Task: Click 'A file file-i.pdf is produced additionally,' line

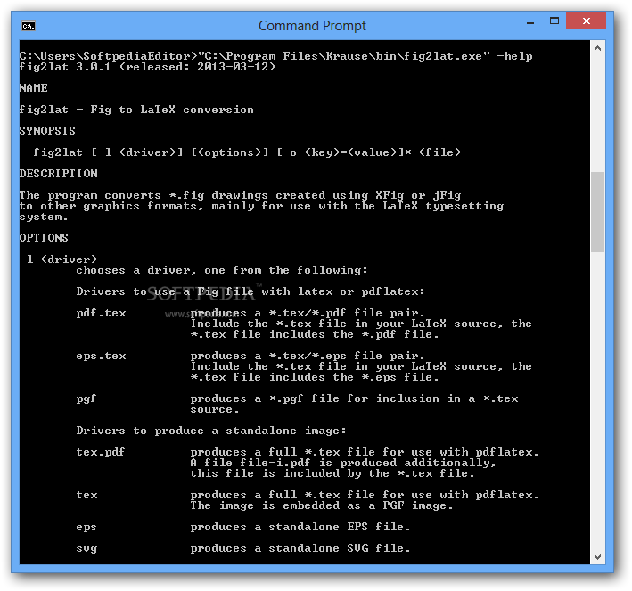Action: click(x=343, y=463)
